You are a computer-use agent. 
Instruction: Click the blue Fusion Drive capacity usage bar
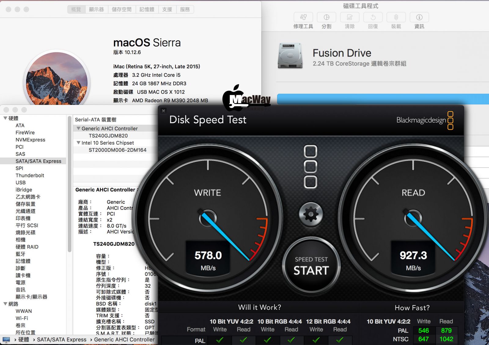click(x=383, y=99)
